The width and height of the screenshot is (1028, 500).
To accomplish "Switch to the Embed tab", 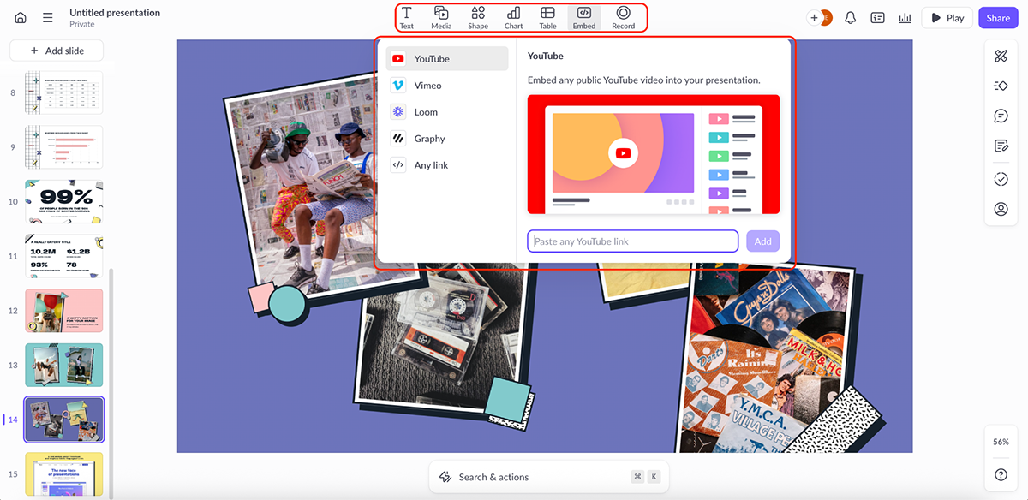I will click(583, 17).
